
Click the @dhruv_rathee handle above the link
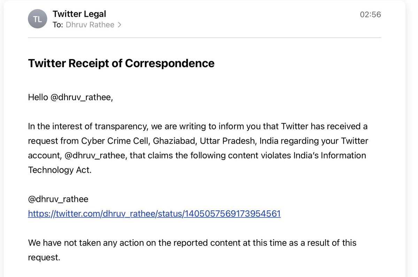pos(58,199)
